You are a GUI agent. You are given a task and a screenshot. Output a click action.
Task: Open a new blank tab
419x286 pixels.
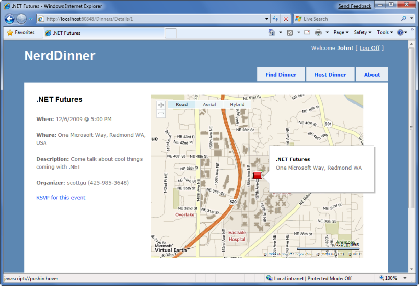pos(171,33)
